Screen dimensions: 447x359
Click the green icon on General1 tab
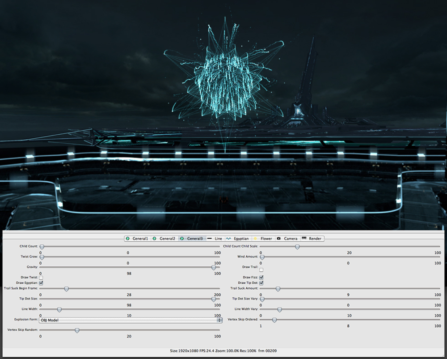pyautogui.click(x=128, y=239)
